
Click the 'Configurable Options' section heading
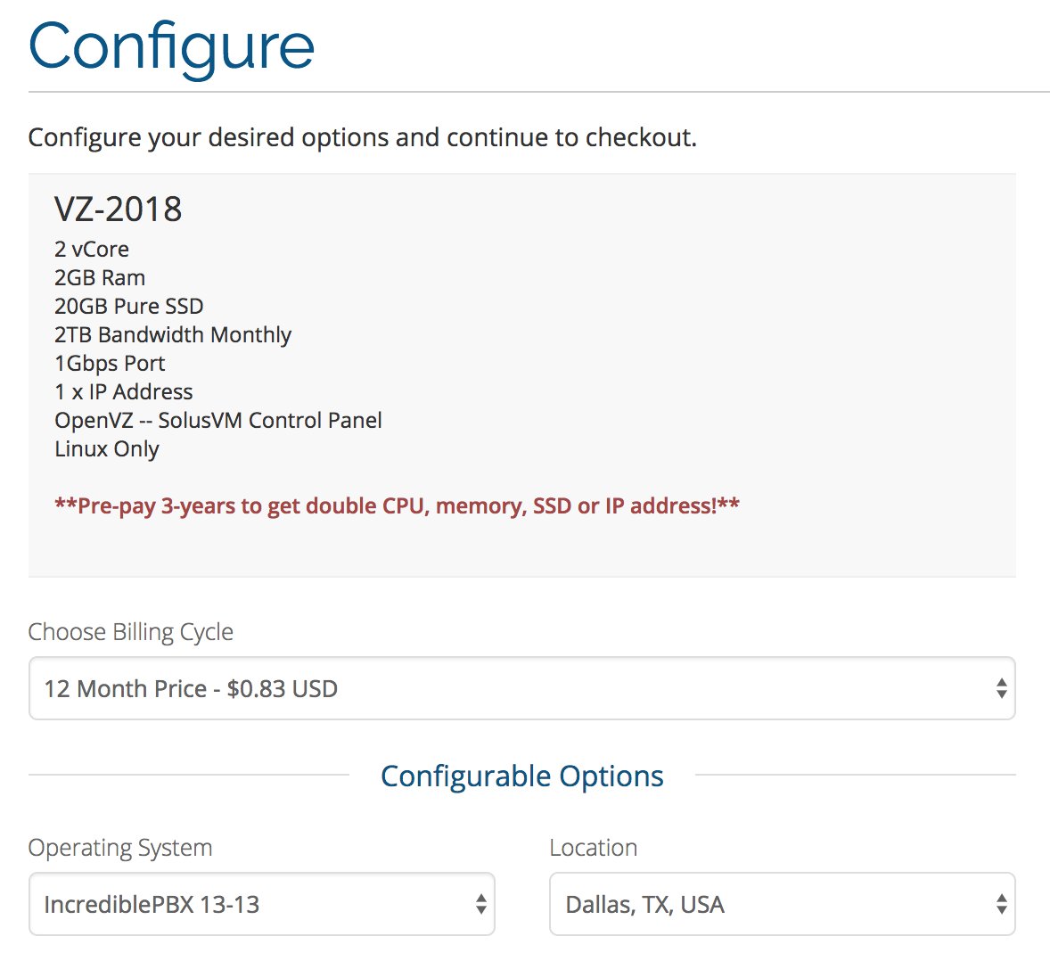[x=521, y=776]
